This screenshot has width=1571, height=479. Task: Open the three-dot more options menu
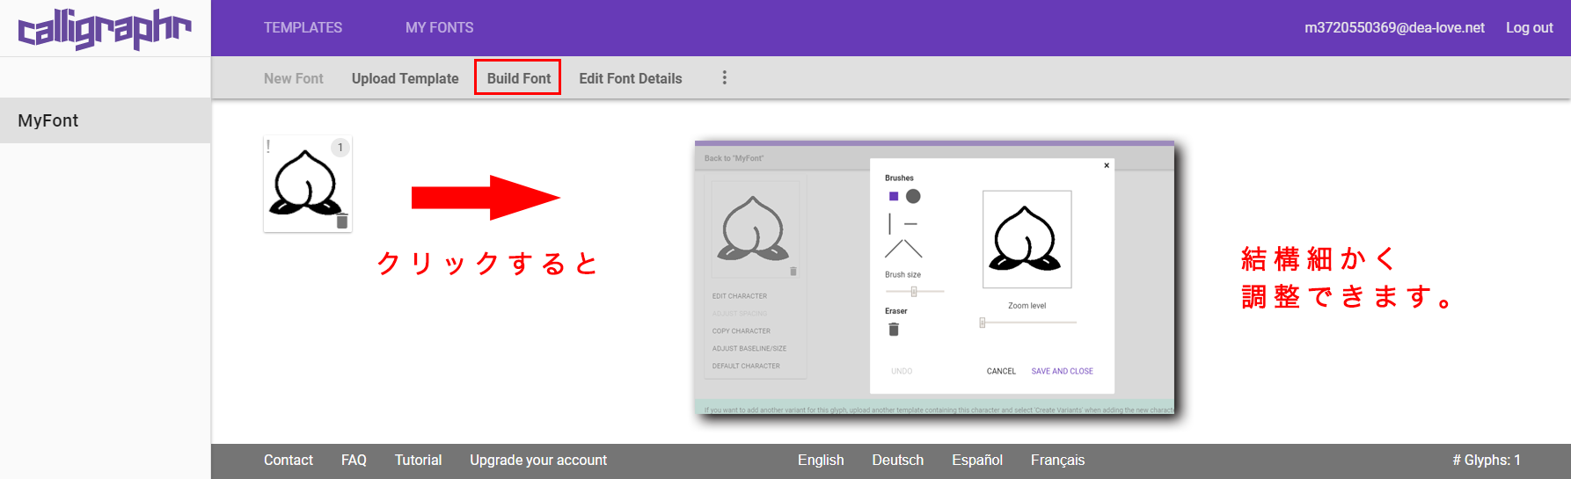724,78
